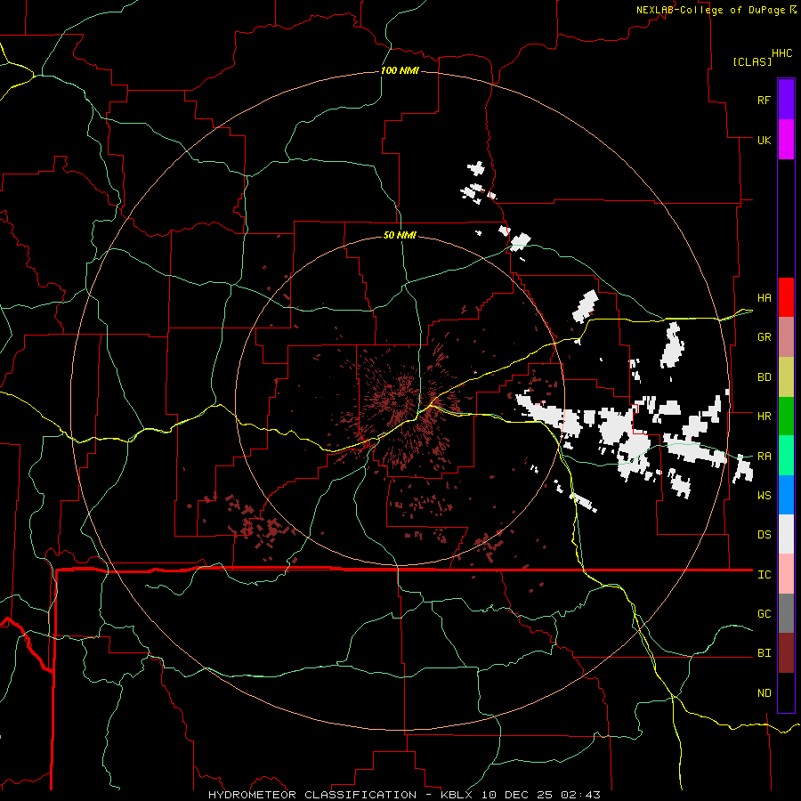Click the NEXLAB-College of DuPage text
This screenshot has height=801, width=801.
click(710, 10)
